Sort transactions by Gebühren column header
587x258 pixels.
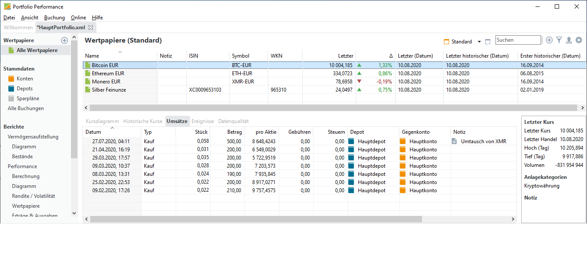tap(296, 132)
